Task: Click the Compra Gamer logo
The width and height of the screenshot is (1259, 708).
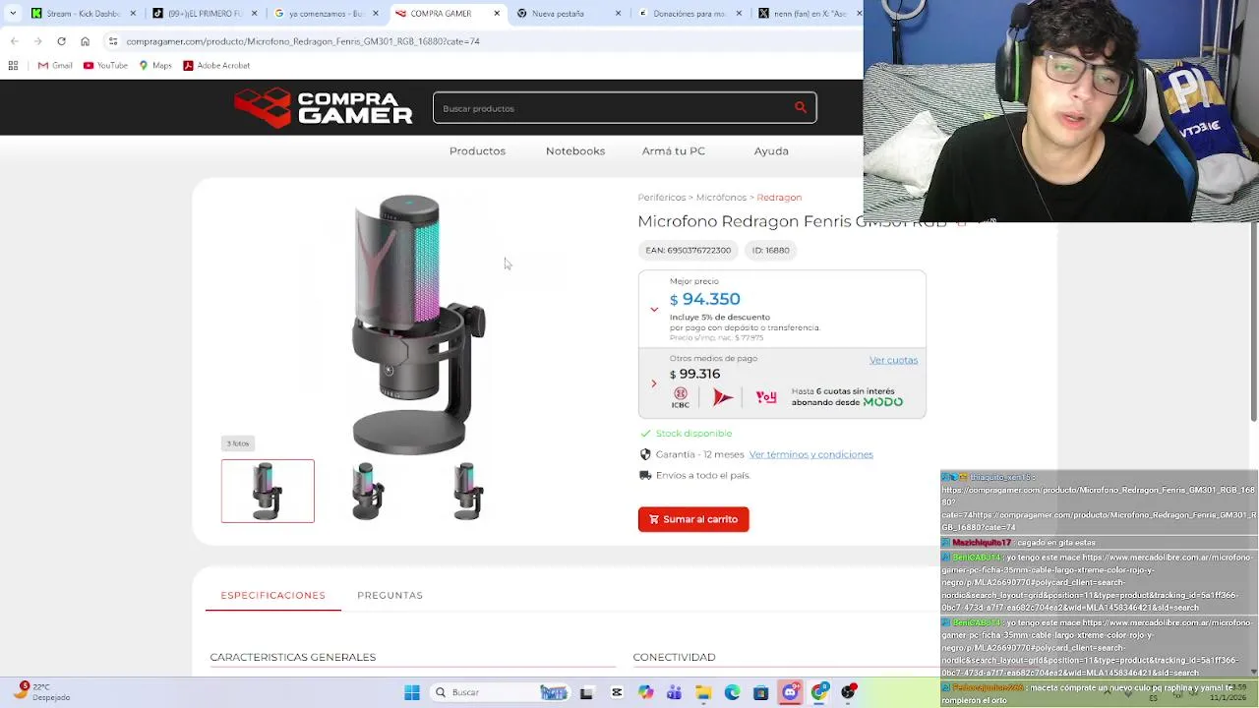Action: click(x=324, y=108)
